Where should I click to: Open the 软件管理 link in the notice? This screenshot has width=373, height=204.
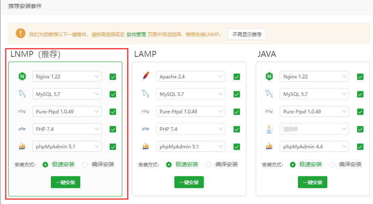pyautogui.click(x=136, y=35)
